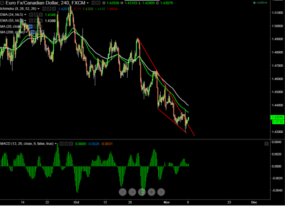
Task: Click the 23 date label on the time axis
Action: click(229, 202)
